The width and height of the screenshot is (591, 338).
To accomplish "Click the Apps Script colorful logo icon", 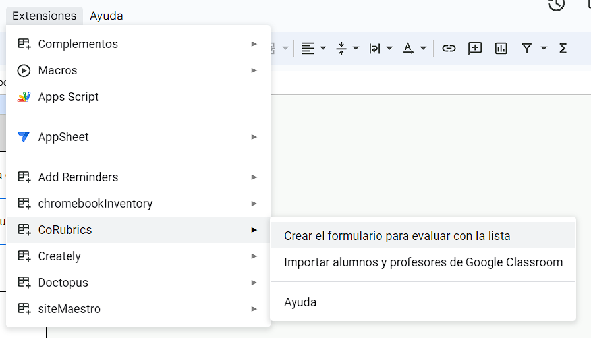I will (24, 97).
